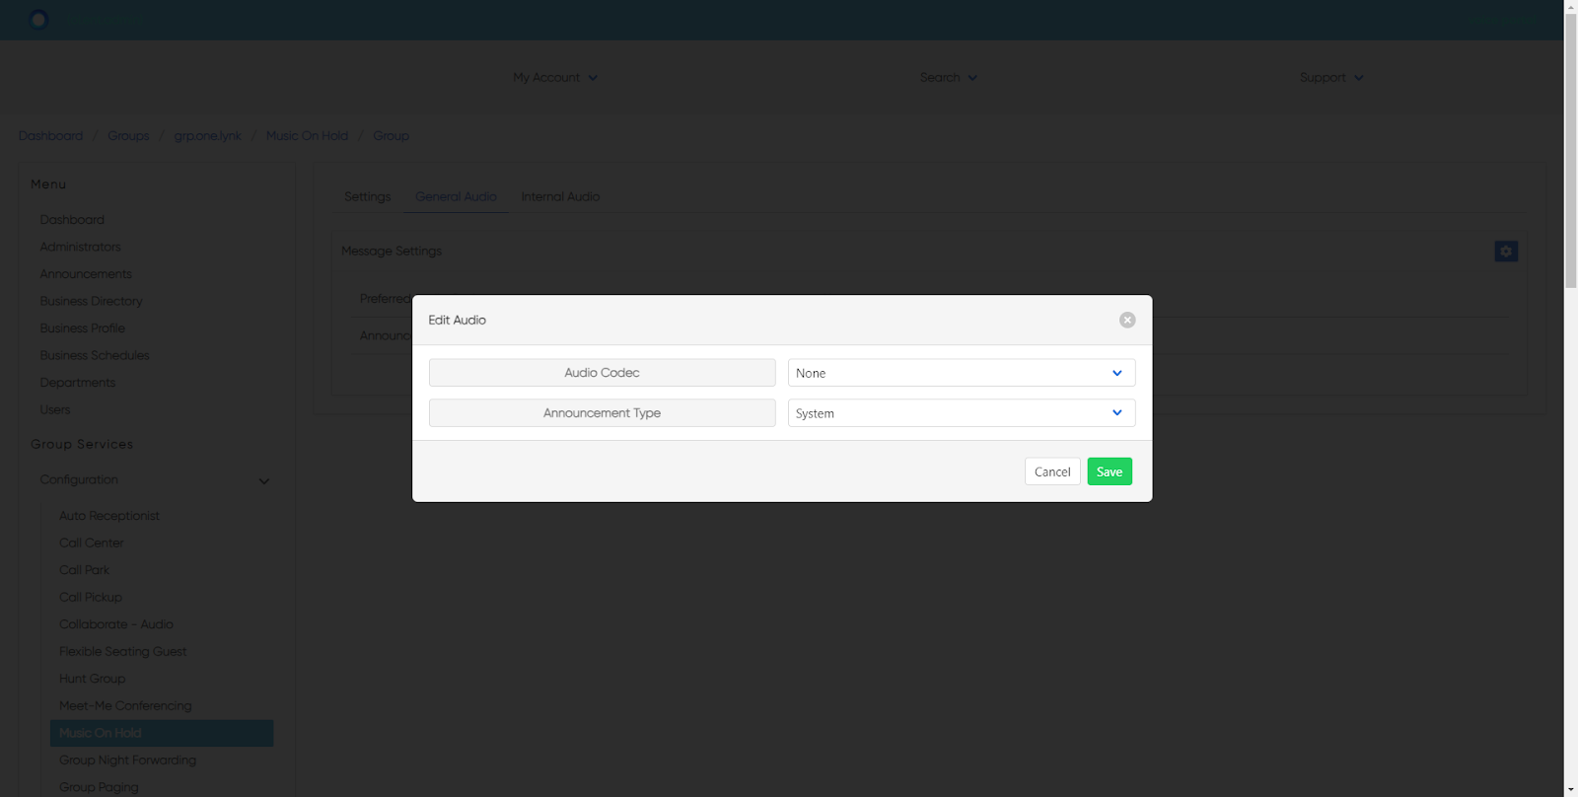Open Call Pickup service

91,597
